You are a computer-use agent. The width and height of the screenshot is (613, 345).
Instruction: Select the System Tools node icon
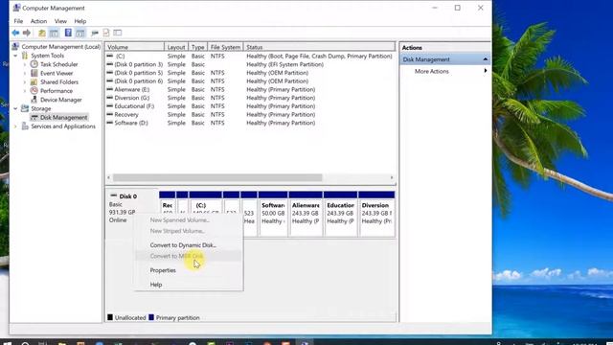pyautogui.click(x=25, y=56)
